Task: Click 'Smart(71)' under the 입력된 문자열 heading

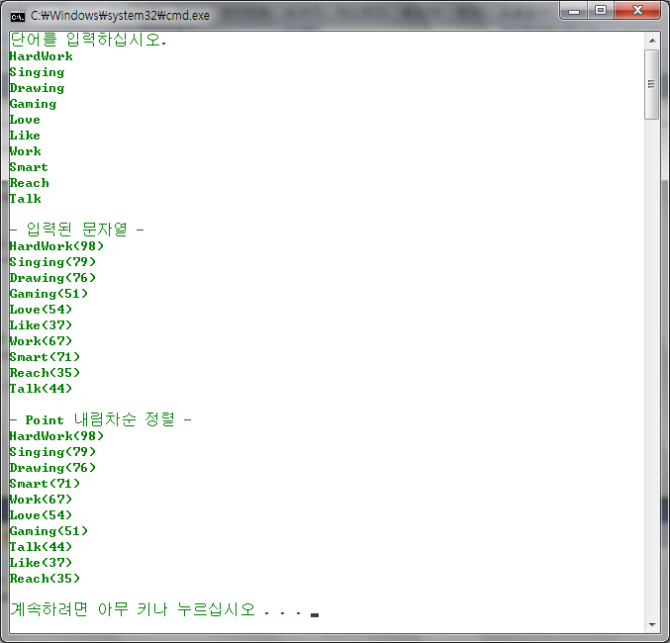Action: (x=45, y=357)
